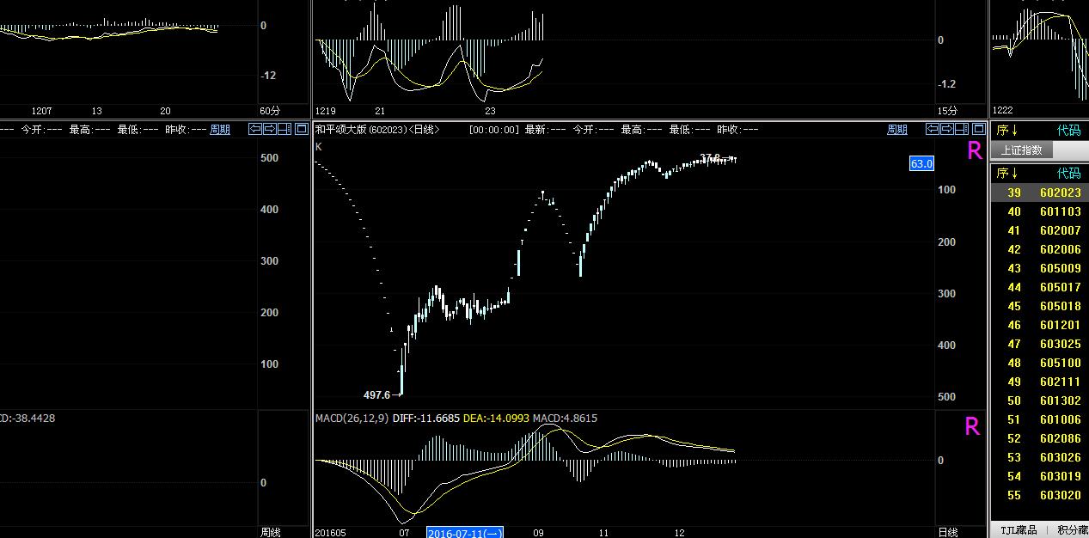This screenshot has width=1089, height=538.
Task: Open 周期 period link in left chart header
Action: [220, 130]
